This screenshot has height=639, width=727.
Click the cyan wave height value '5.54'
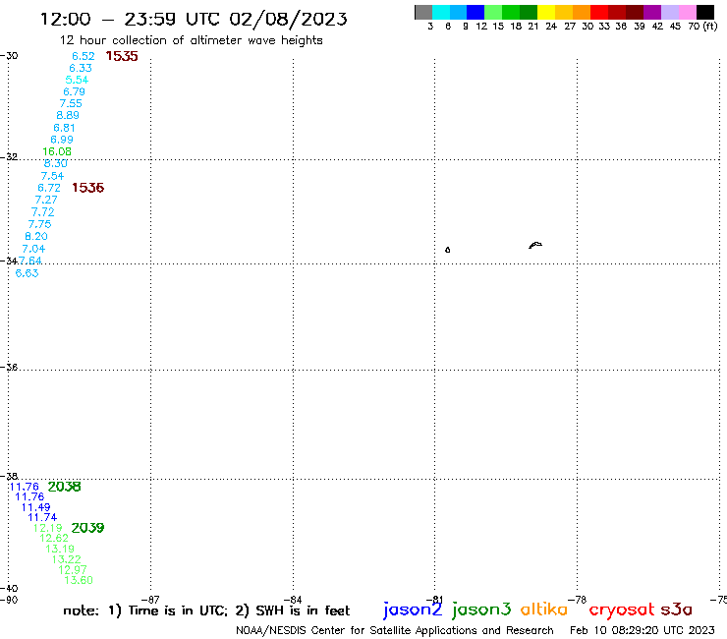pos(77,80)
